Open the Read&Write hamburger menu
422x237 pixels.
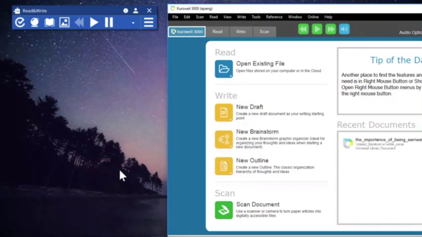click(x=149, y=22)
